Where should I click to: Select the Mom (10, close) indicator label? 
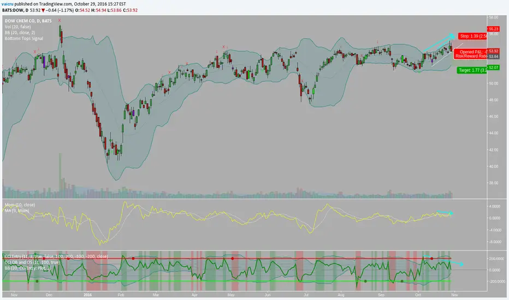[20, 205]
